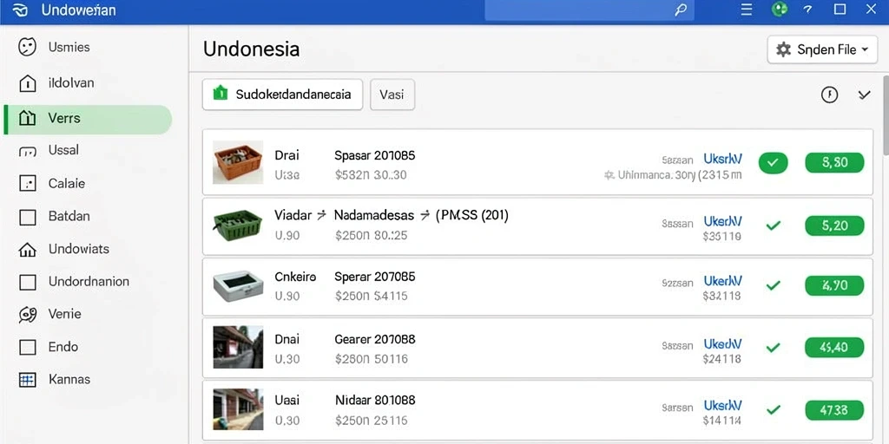Click the smiley icon beside Usmies

coord(27,47)
